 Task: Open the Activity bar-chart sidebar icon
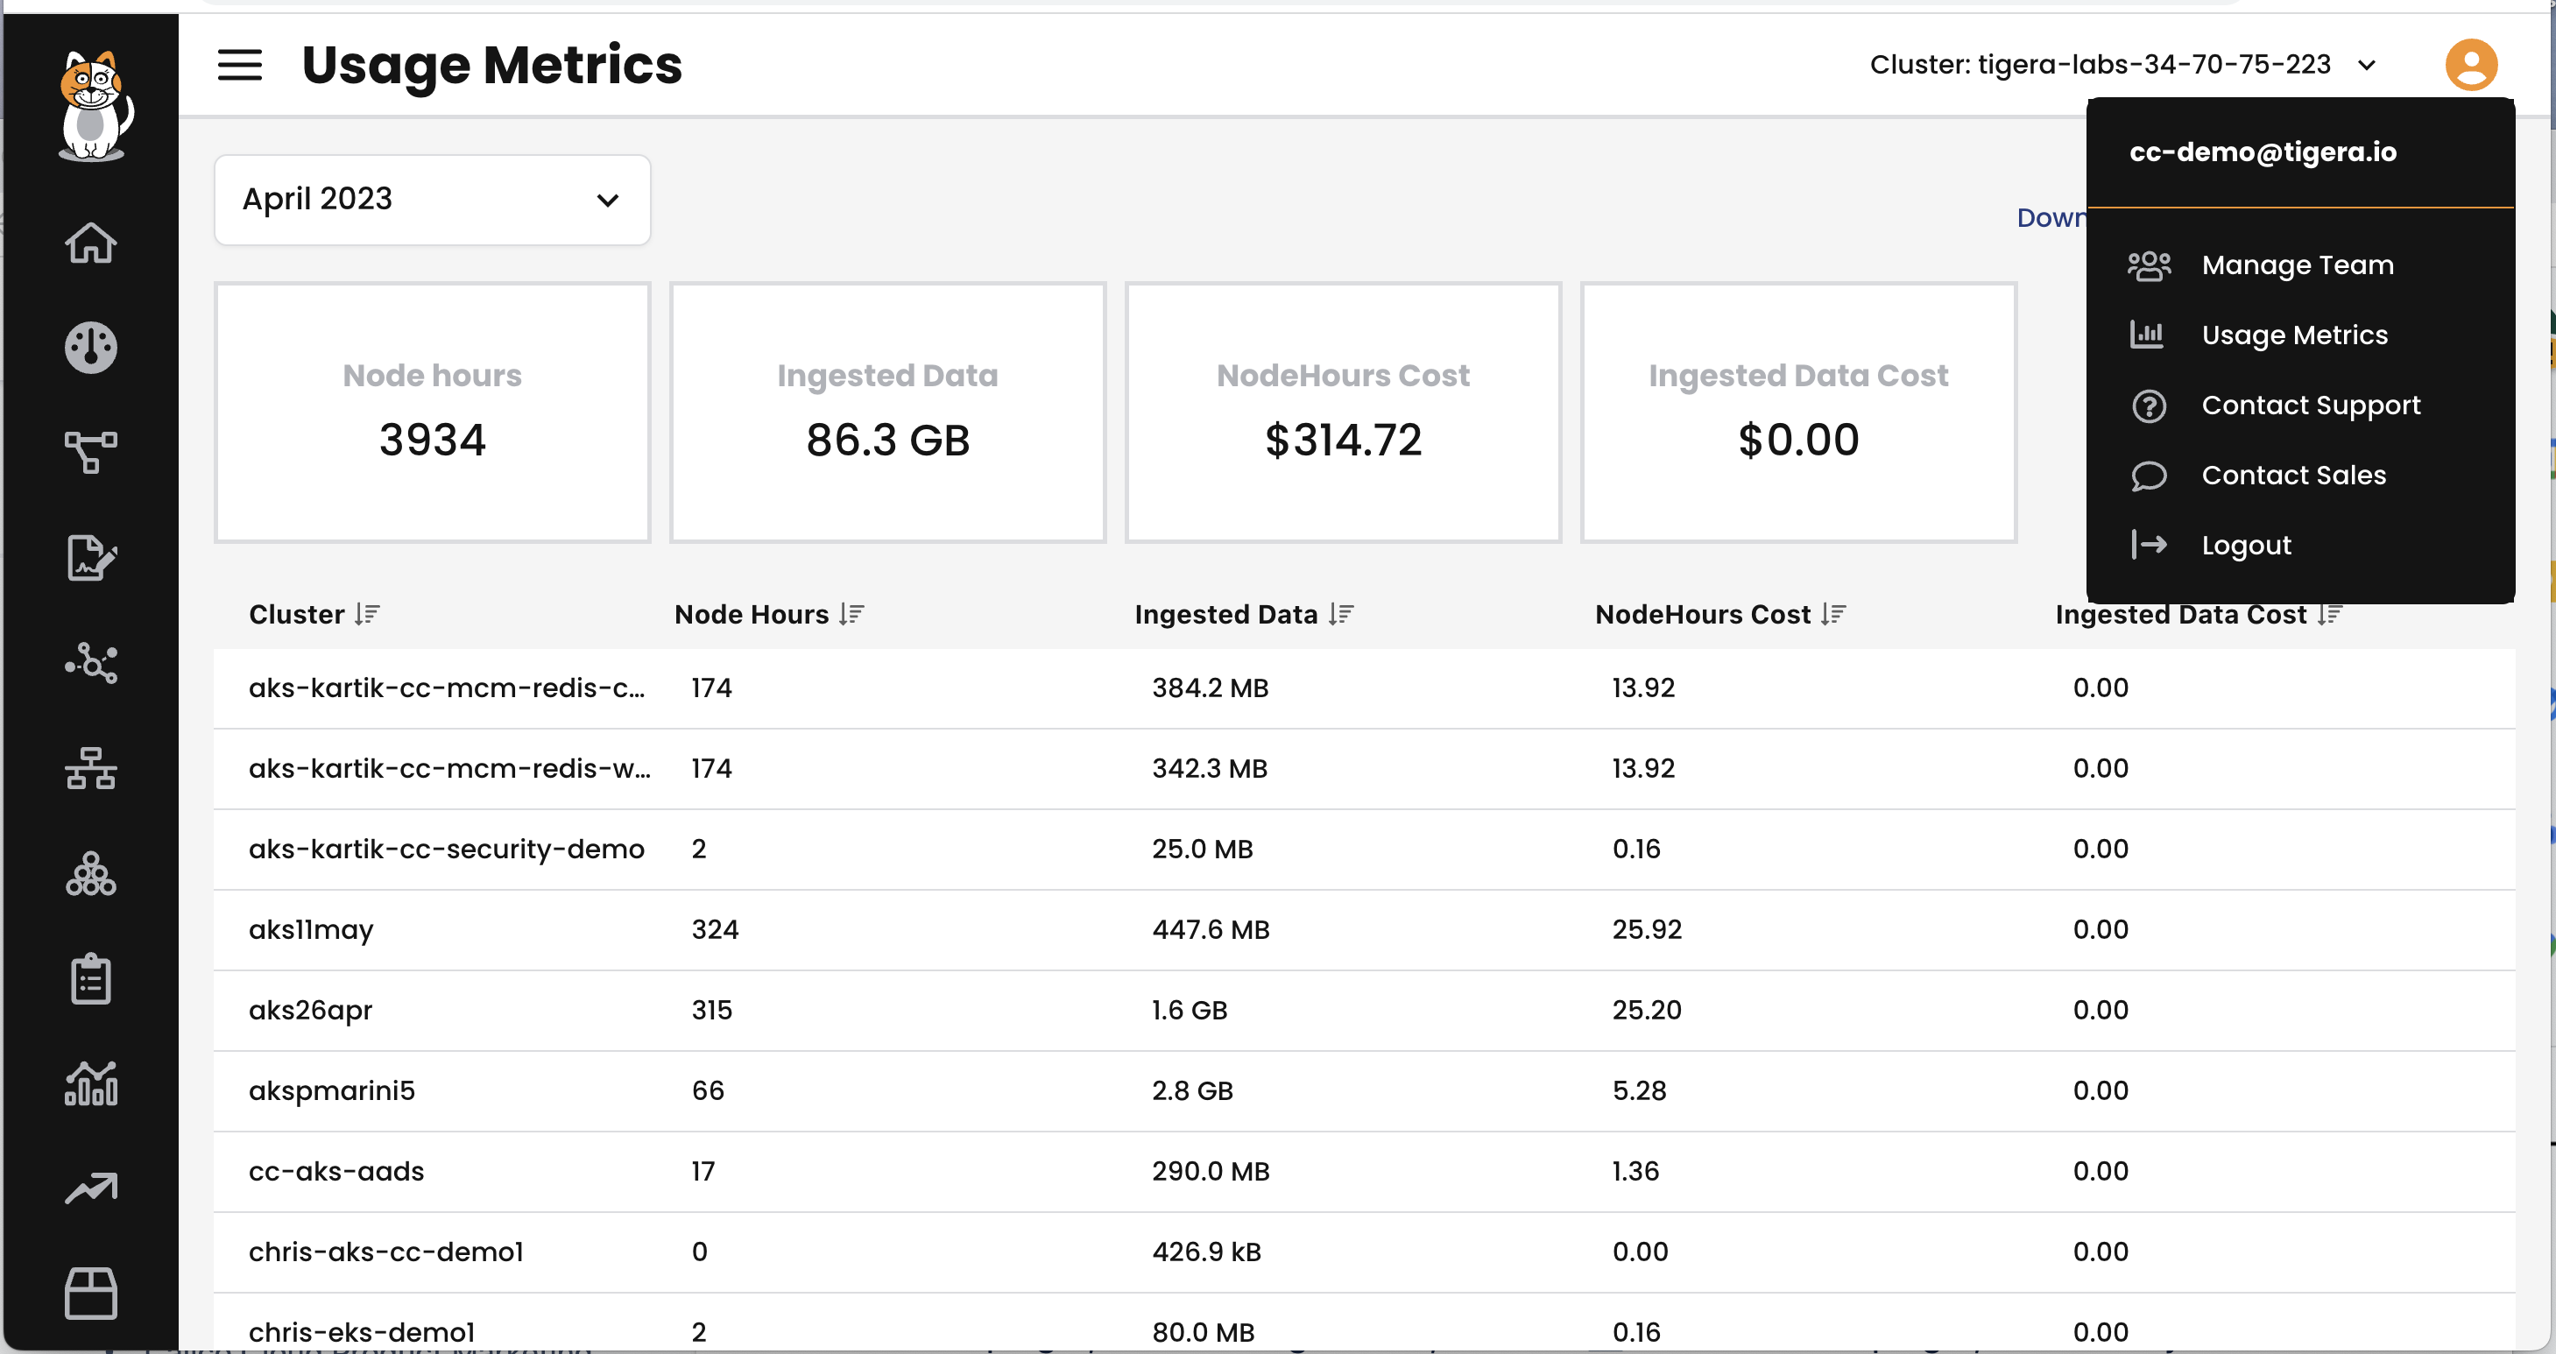(x=91, y=1083)
